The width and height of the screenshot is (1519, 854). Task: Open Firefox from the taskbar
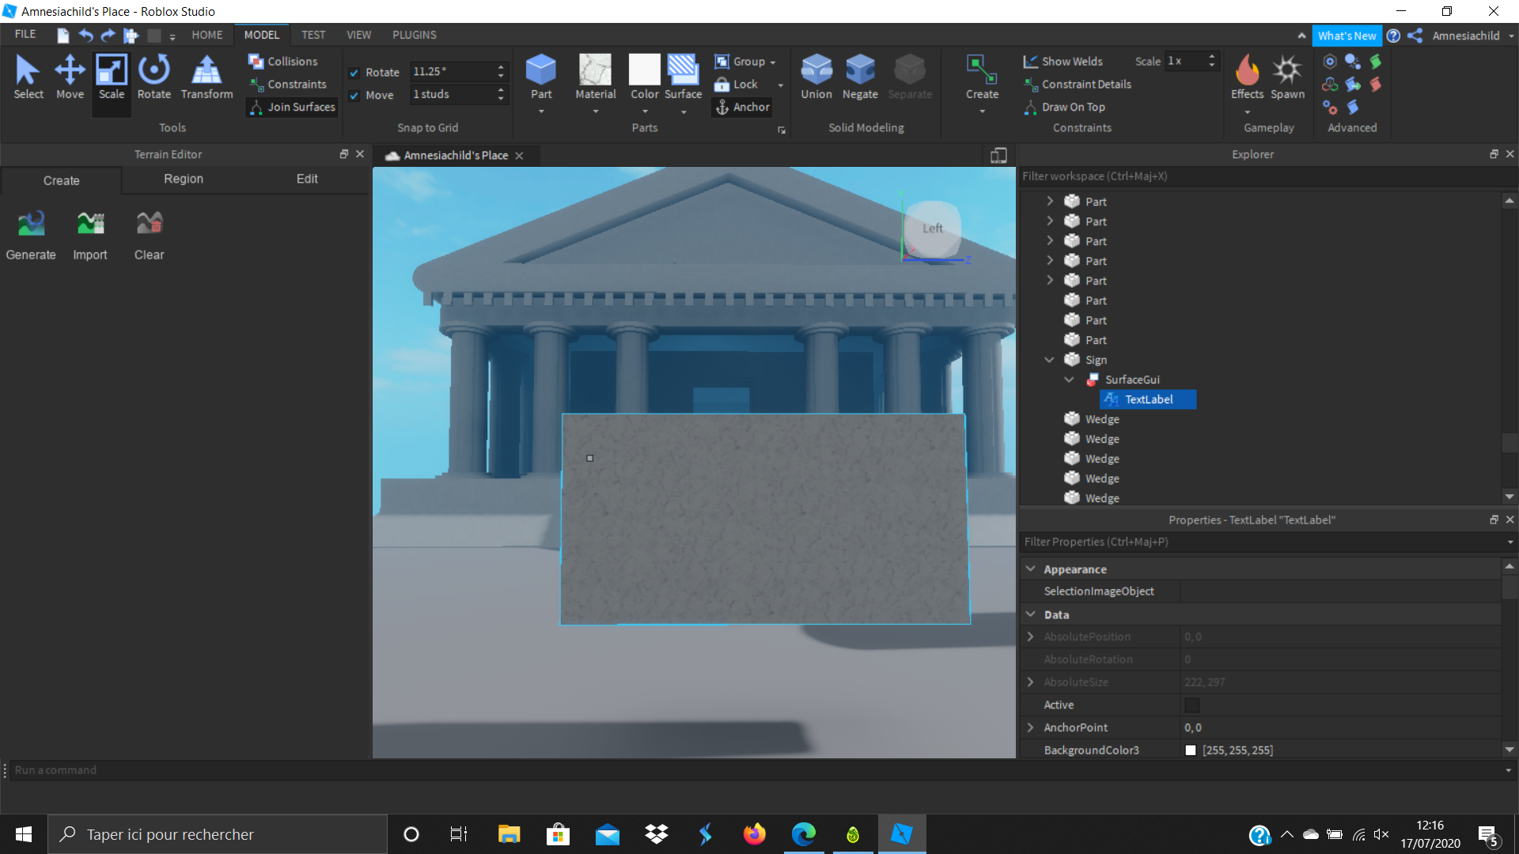pyautogui.click(x=755, y=834)
